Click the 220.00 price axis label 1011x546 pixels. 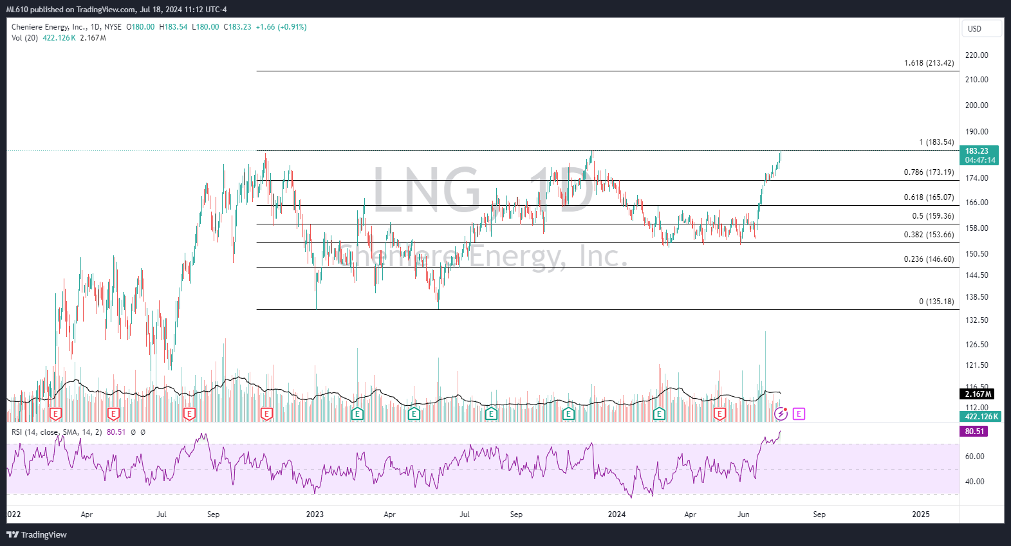point(977,55)
